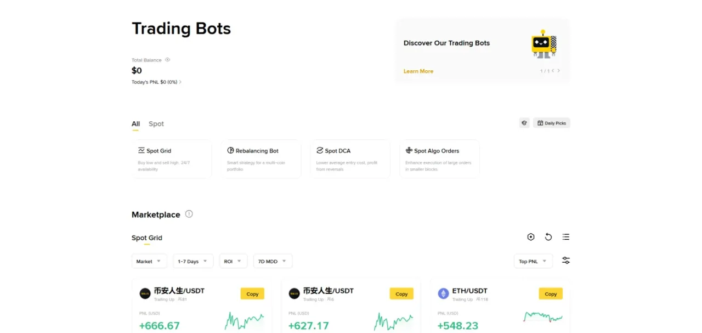This screenshot has height=333, width=702.
Task: Copy the ETH/USDT bot
Action: [551, 294]
